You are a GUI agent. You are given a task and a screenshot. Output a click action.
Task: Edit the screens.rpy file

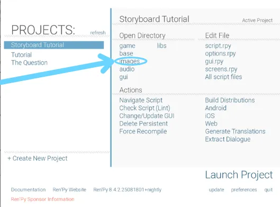[x=221, y=69]
